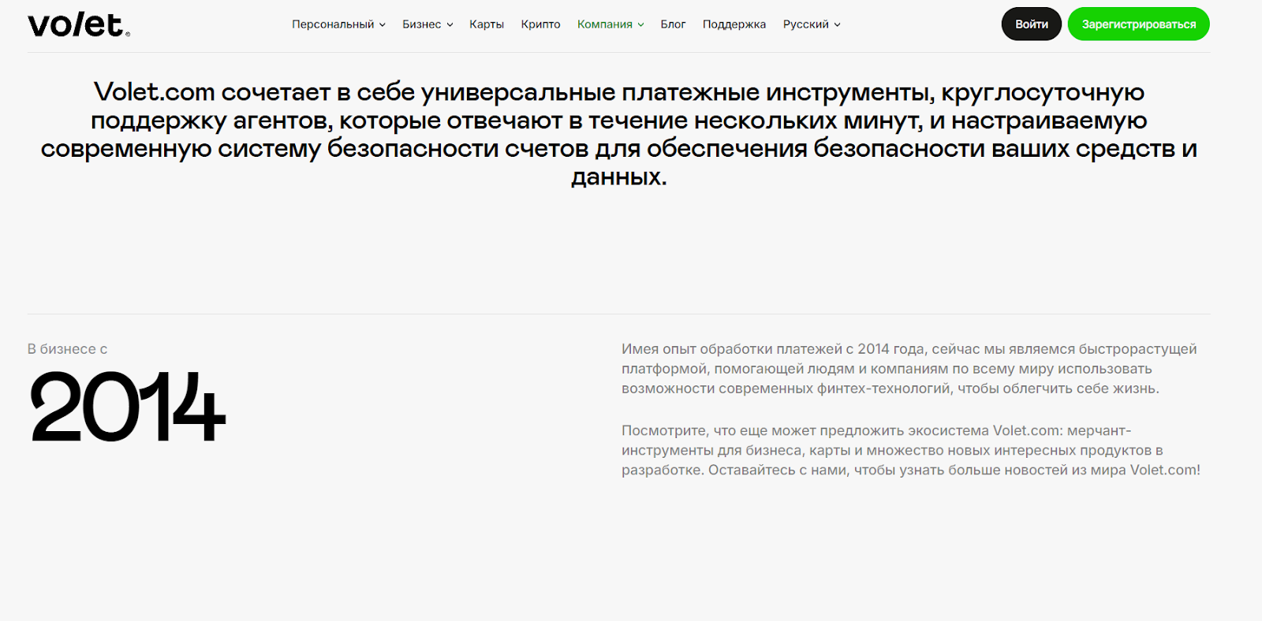Open the Крипто page
This screenshot has height=621, width=1262.
point(540,24)
